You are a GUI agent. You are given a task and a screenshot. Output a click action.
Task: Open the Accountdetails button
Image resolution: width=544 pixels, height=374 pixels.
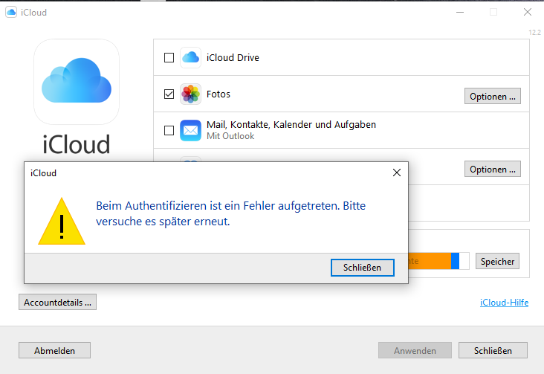[57, 302]
